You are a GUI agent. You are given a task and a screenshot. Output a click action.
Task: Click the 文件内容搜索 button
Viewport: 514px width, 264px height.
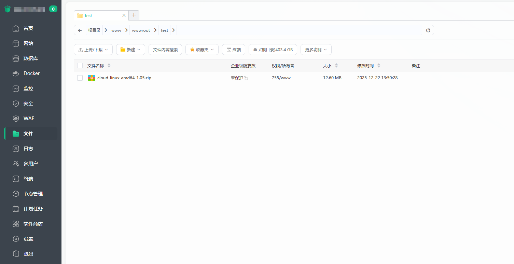pyautogui.click(x=165, y=50)
